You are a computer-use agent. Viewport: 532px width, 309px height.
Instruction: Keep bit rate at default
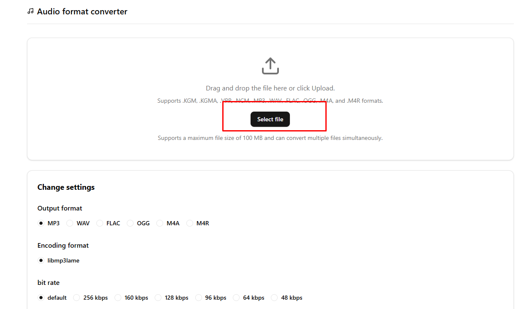click(x=41, y=298)
